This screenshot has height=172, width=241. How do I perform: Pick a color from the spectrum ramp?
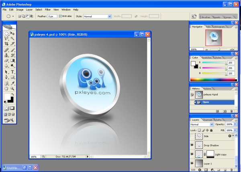(x=214, y=79)
